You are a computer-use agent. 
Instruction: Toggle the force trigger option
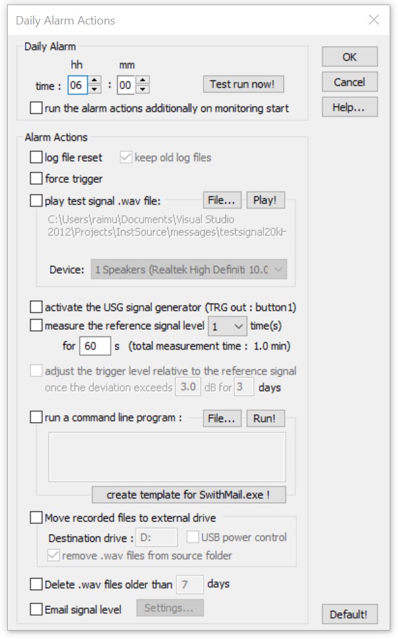coord(36,178)
